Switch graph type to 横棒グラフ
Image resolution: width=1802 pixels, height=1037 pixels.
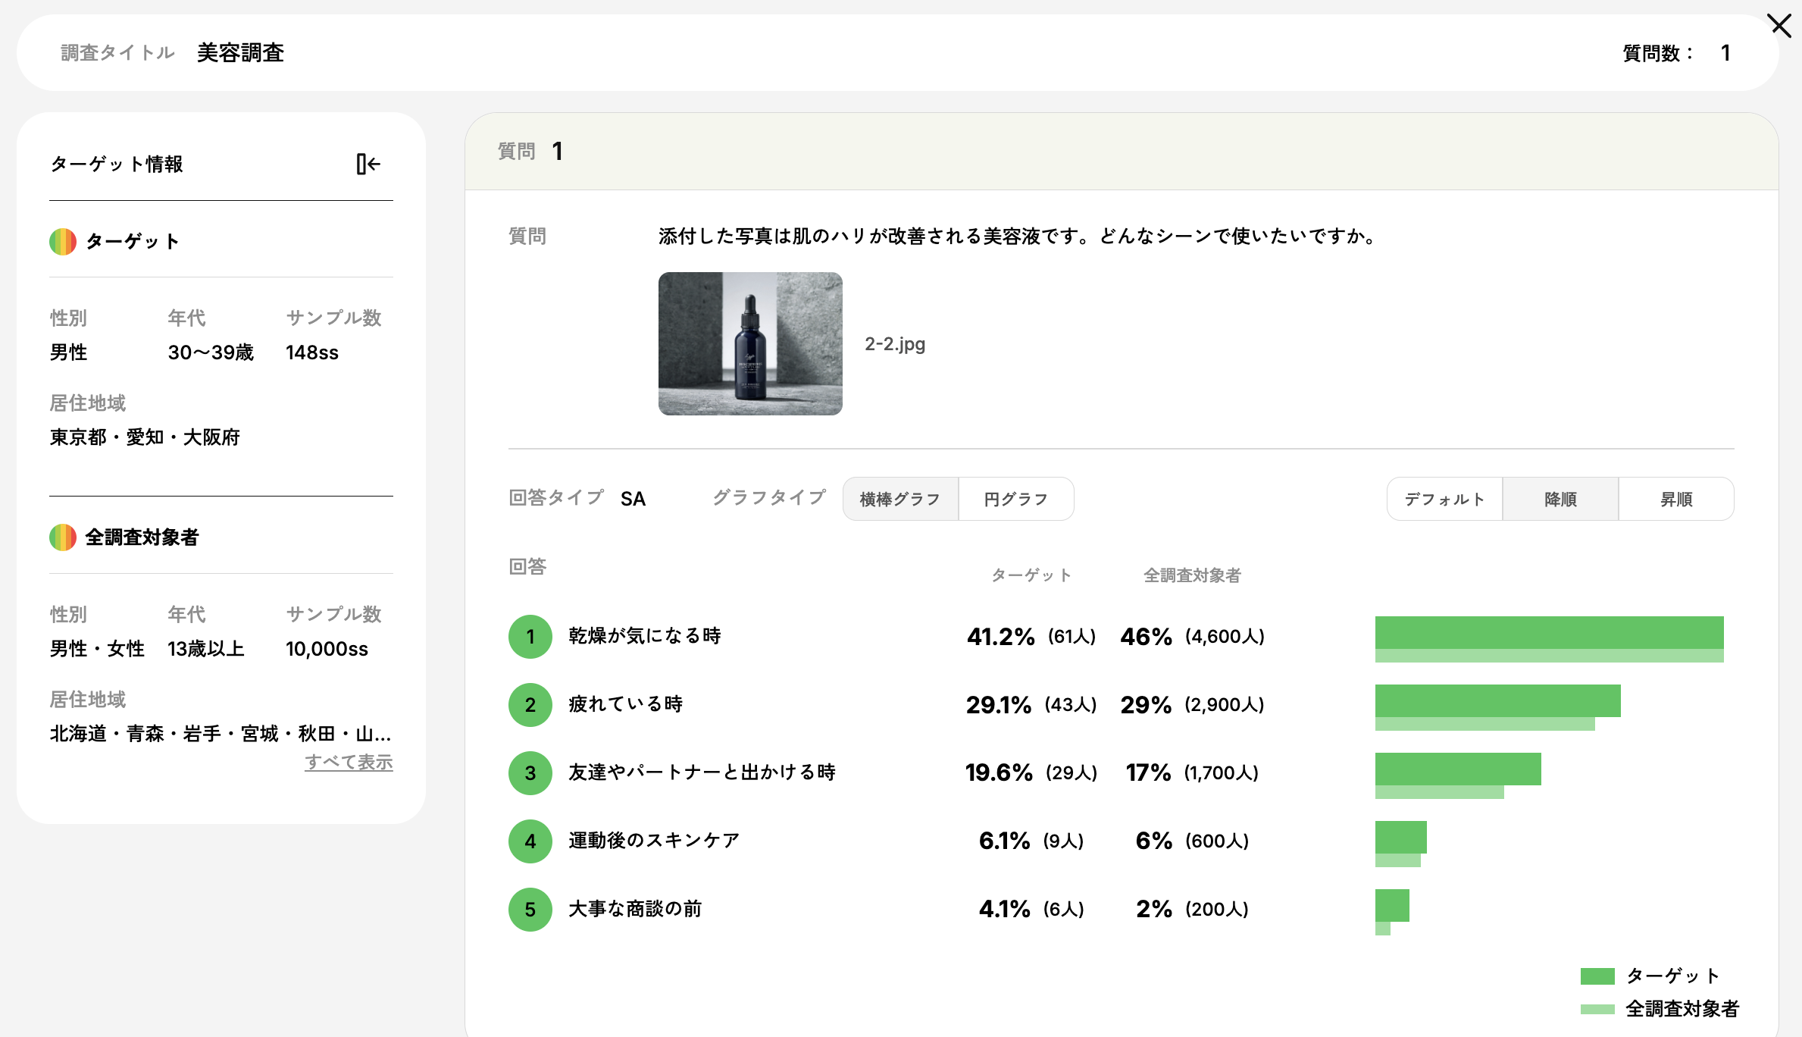click(x=900, y=499)
